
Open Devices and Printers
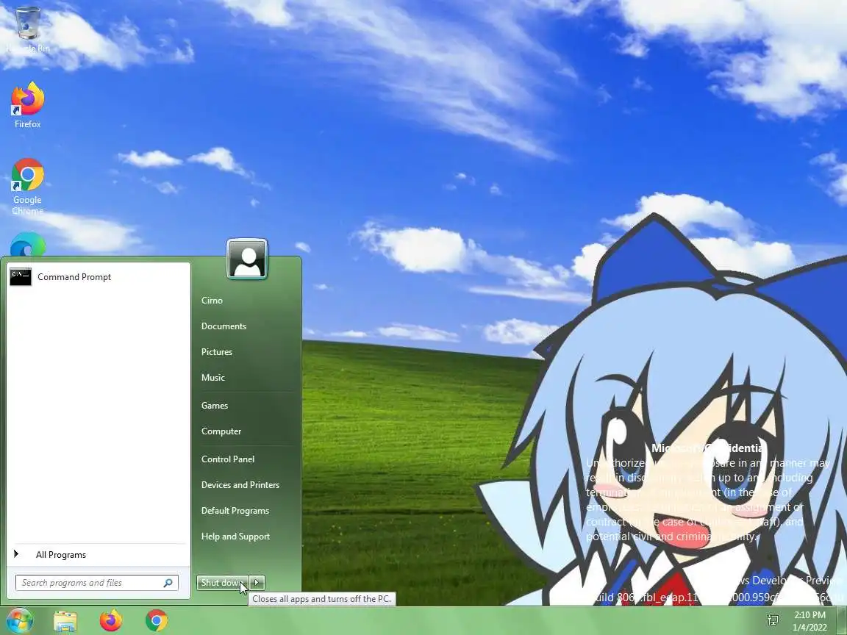pyautogui.click(x=240, y=485)
